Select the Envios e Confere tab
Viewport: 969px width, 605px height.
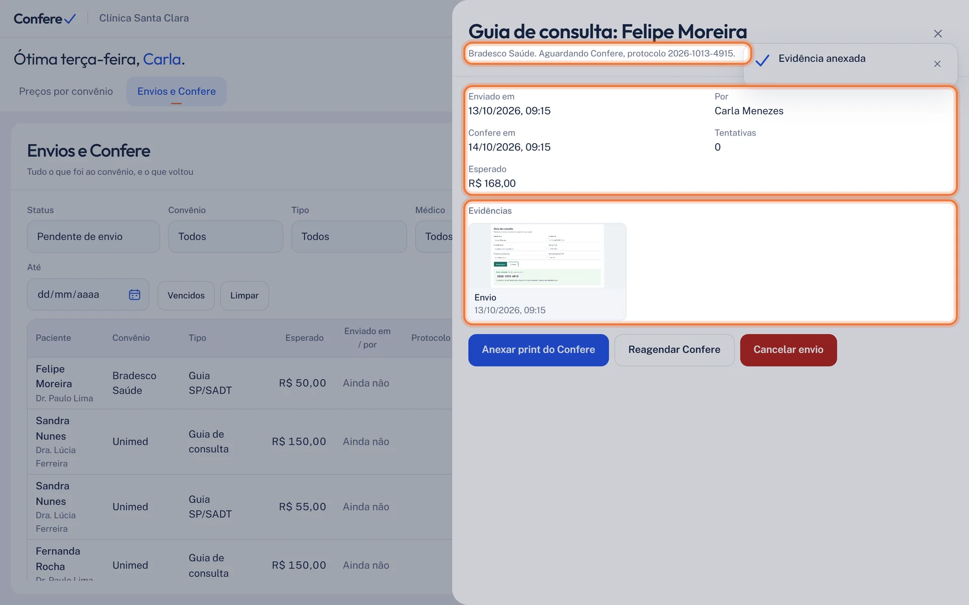pyautogui.click(x=177, y=91)
